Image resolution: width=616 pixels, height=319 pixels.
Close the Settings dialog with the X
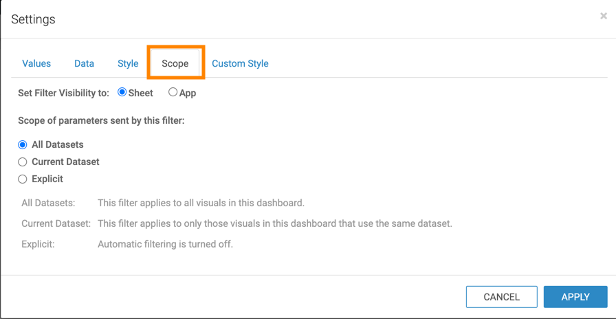[604, 16]
